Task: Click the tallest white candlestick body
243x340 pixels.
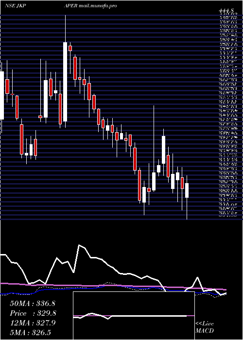Action: click(65, 82)
